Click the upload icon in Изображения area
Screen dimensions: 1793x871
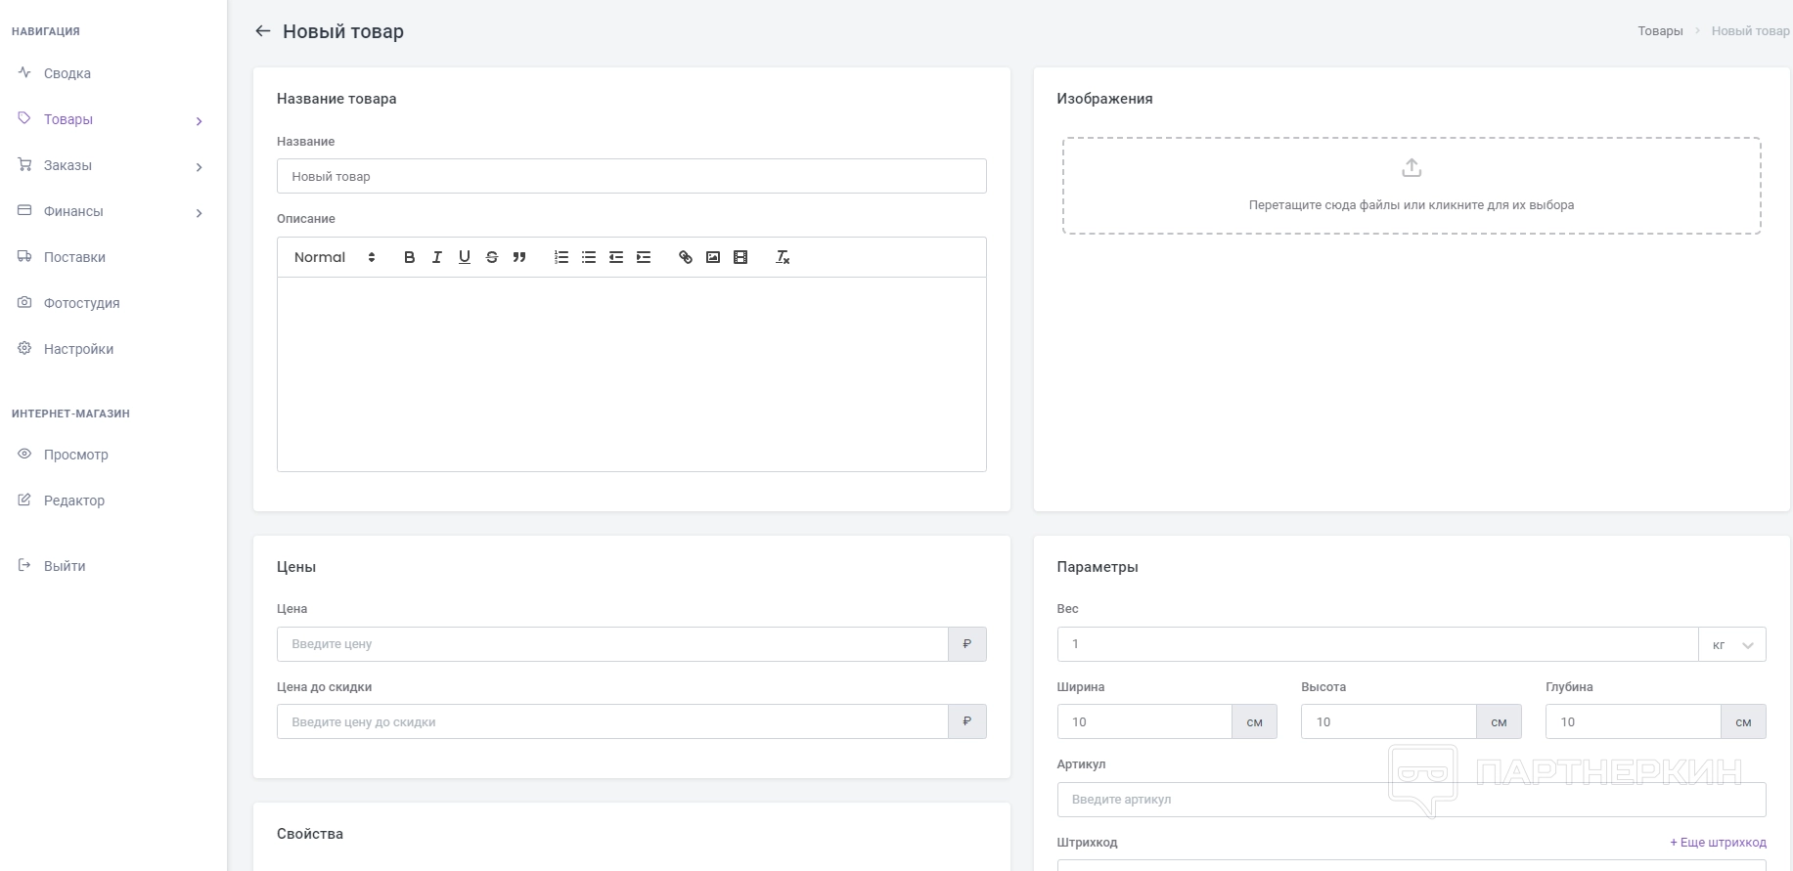1411,168
